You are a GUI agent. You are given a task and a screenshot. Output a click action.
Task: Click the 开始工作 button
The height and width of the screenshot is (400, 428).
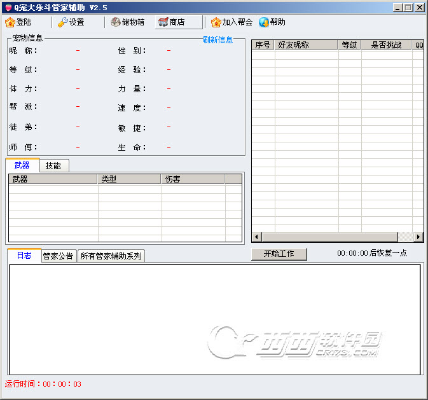pos(279,254)
